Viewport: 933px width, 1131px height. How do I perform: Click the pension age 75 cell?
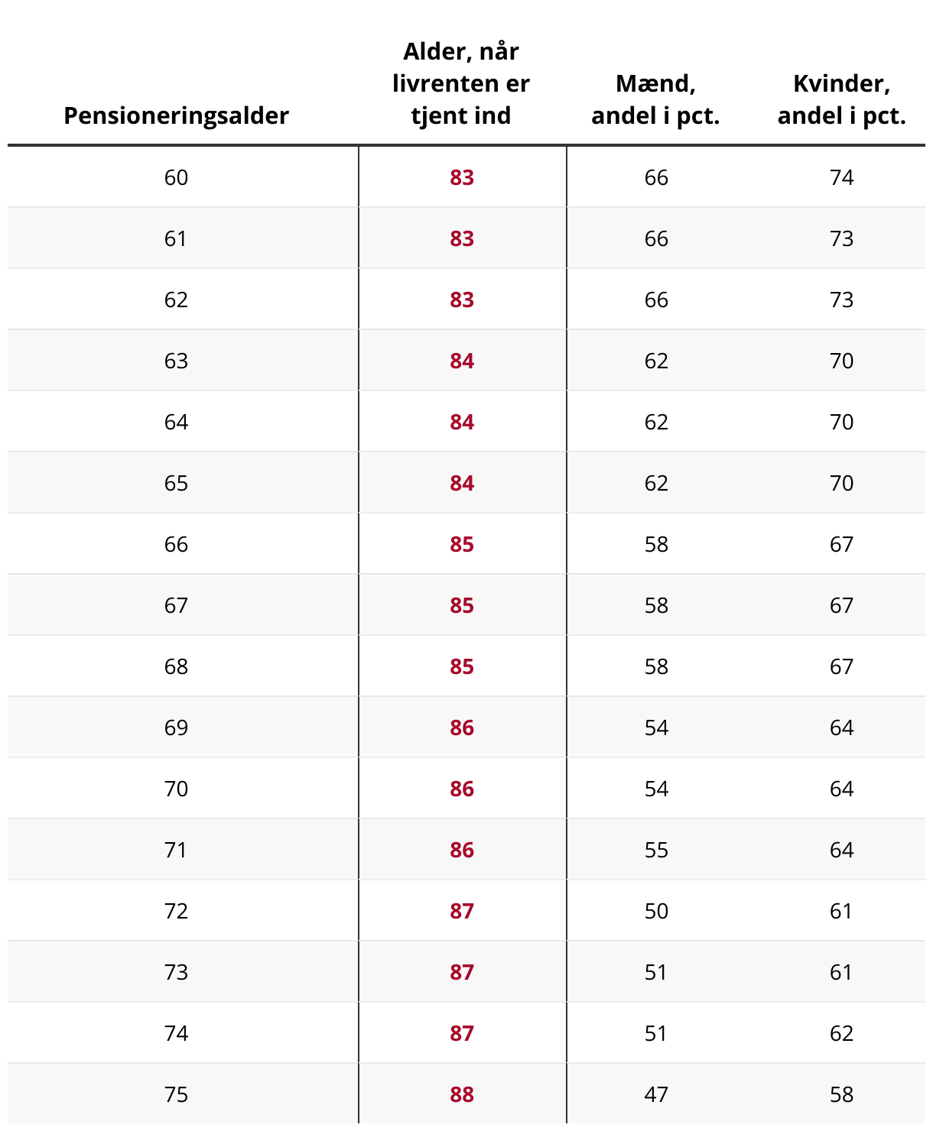point(176,1094)
